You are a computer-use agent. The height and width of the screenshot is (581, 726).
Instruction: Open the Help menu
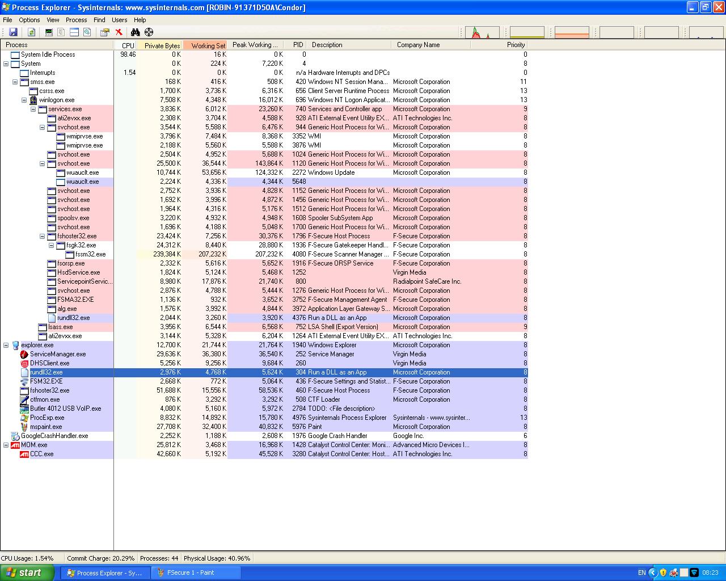(140, 20)
